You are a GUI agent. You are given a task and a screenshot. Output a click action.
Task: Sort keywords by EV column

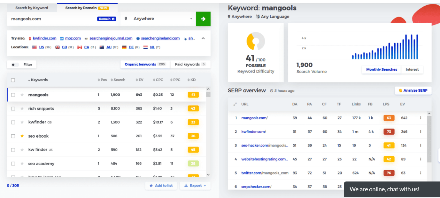click(x=139, y=80)
